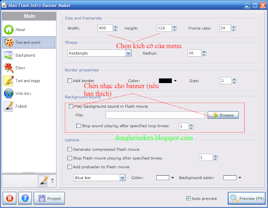Screen dimensions: 268x208
Task: Select the Text and image label
Action: 28,81
